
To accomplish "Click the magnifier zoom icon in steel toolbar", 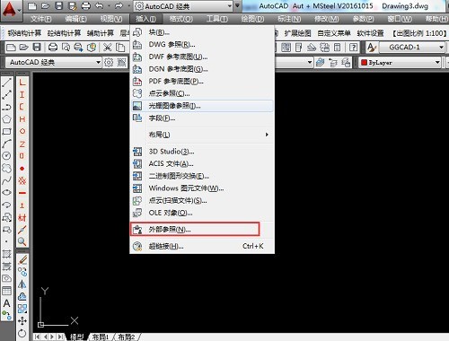I will coord(22,241).
